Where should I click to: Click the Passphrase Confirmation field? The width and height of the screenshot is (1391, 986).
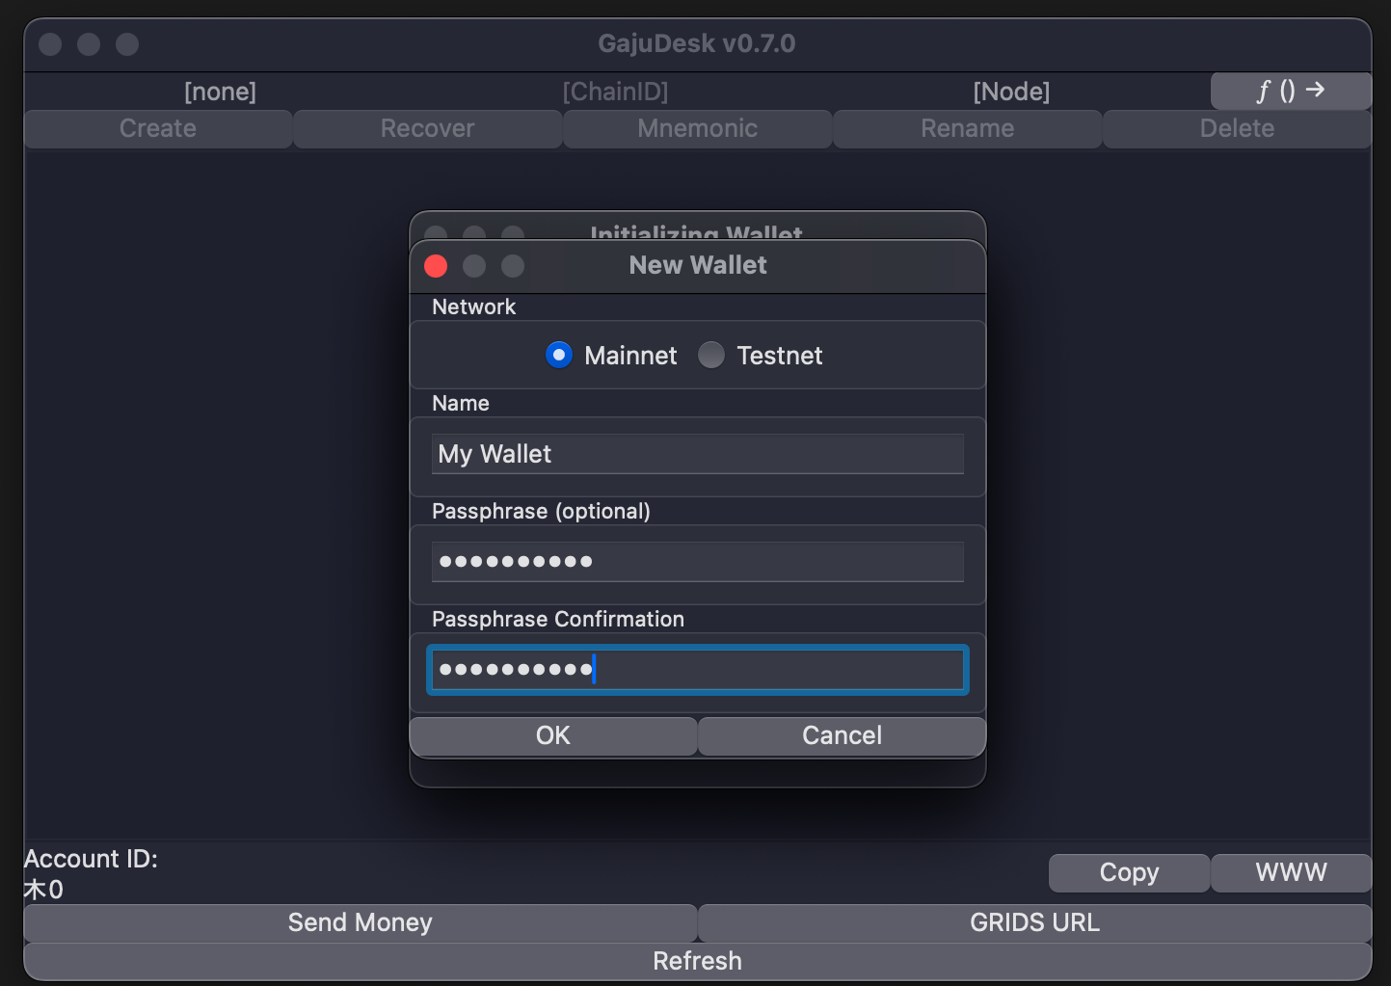tap(697, 670)
